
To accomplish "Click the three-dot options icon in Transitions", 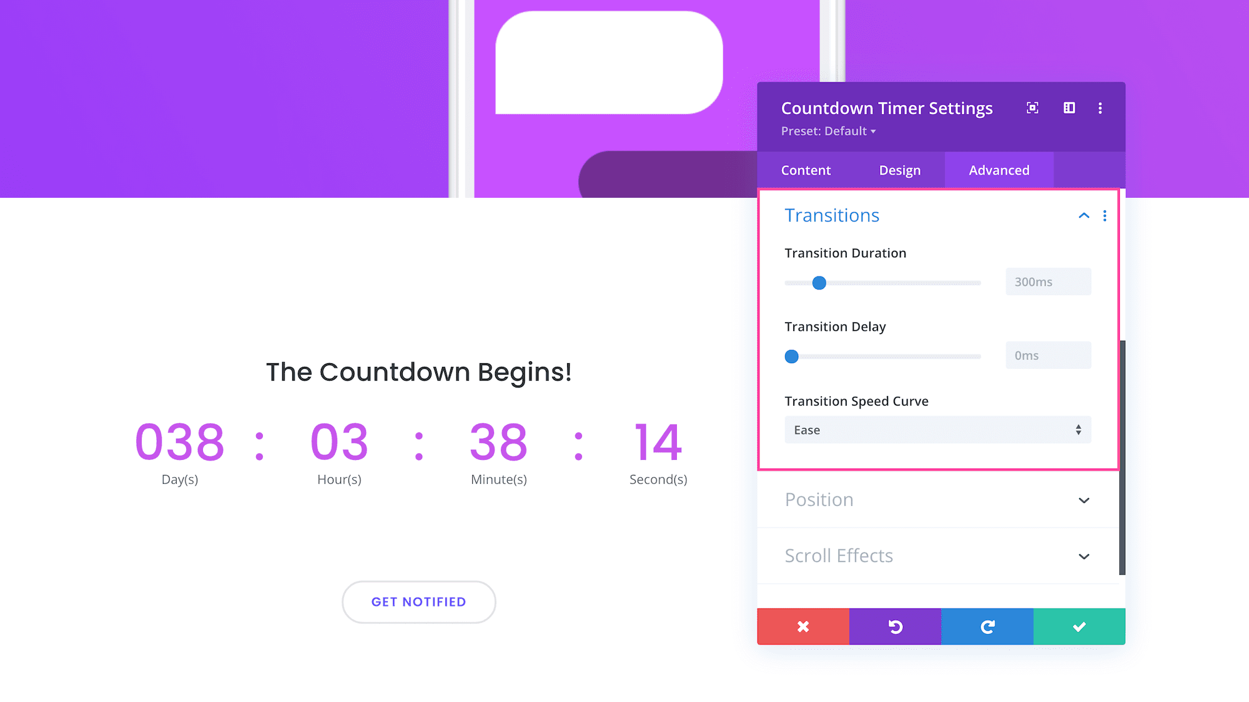I will coord(1105,215).
